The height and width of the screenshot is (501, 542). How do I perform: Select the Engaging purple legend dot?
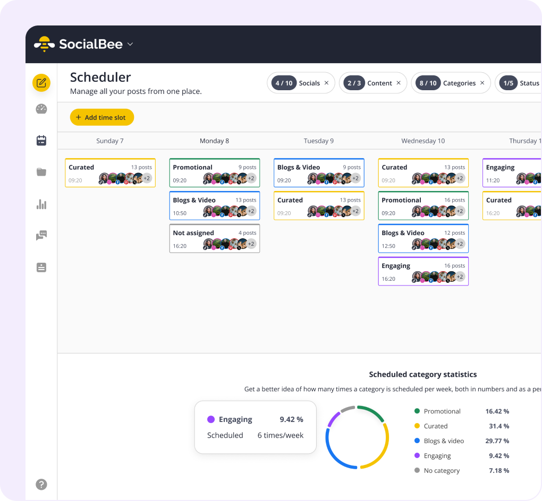418,455
